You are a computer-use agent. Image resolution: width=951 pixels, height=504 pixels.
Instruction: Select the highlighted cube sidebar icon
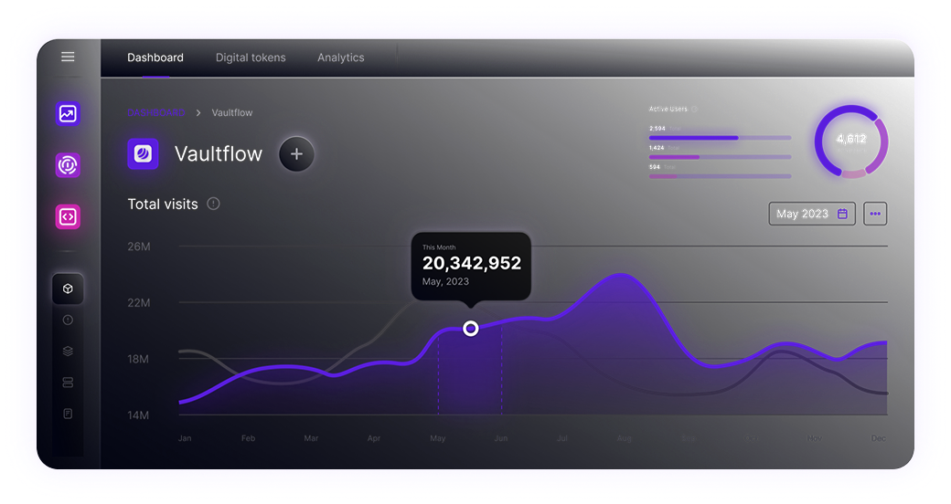pyautogui.click(x=68, y=289)
